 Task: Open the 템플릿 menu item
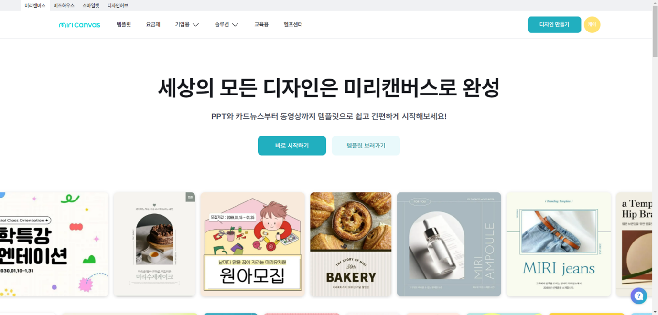pos(124,25)
